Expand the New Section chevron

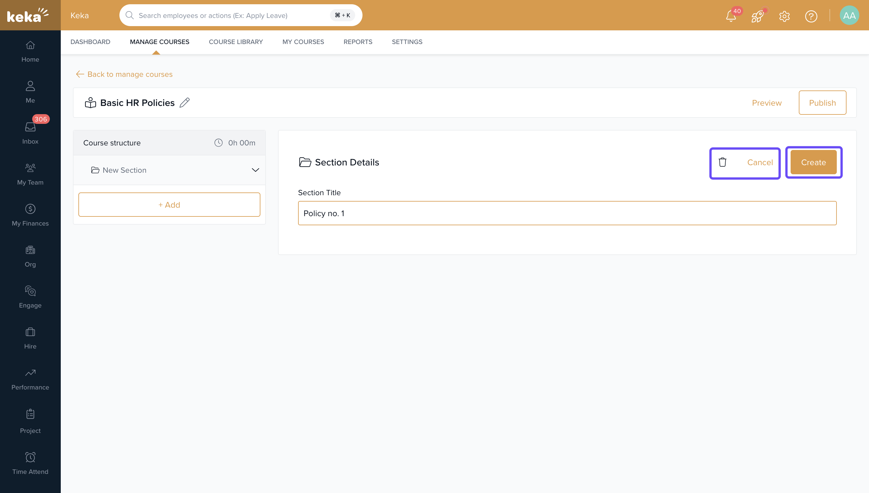click(x=256, y=170)
